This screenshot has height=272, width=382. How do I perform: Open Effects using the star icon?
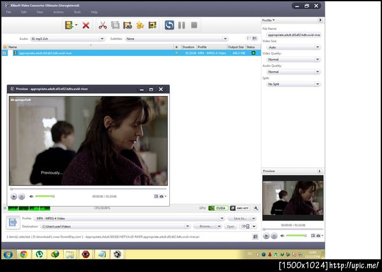pos(140,25)
